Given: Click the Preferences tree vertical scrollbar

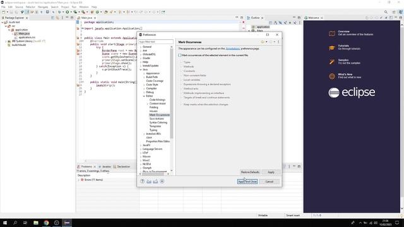Looking at the screenshot, I should click(172, 93).
